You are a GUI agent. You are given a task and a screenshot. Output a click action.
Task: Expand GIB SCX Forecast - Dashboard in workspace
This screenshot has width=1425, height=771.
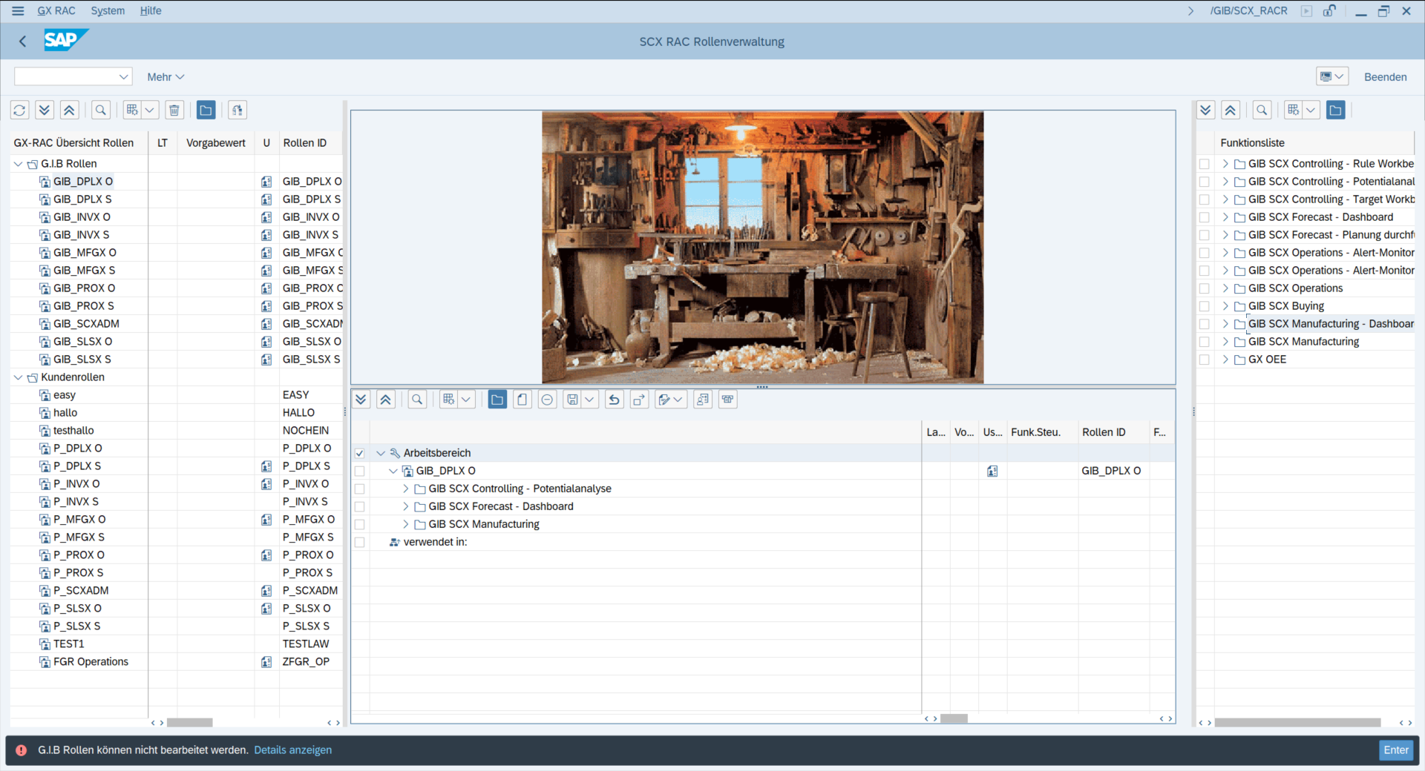tap(406, 506)
